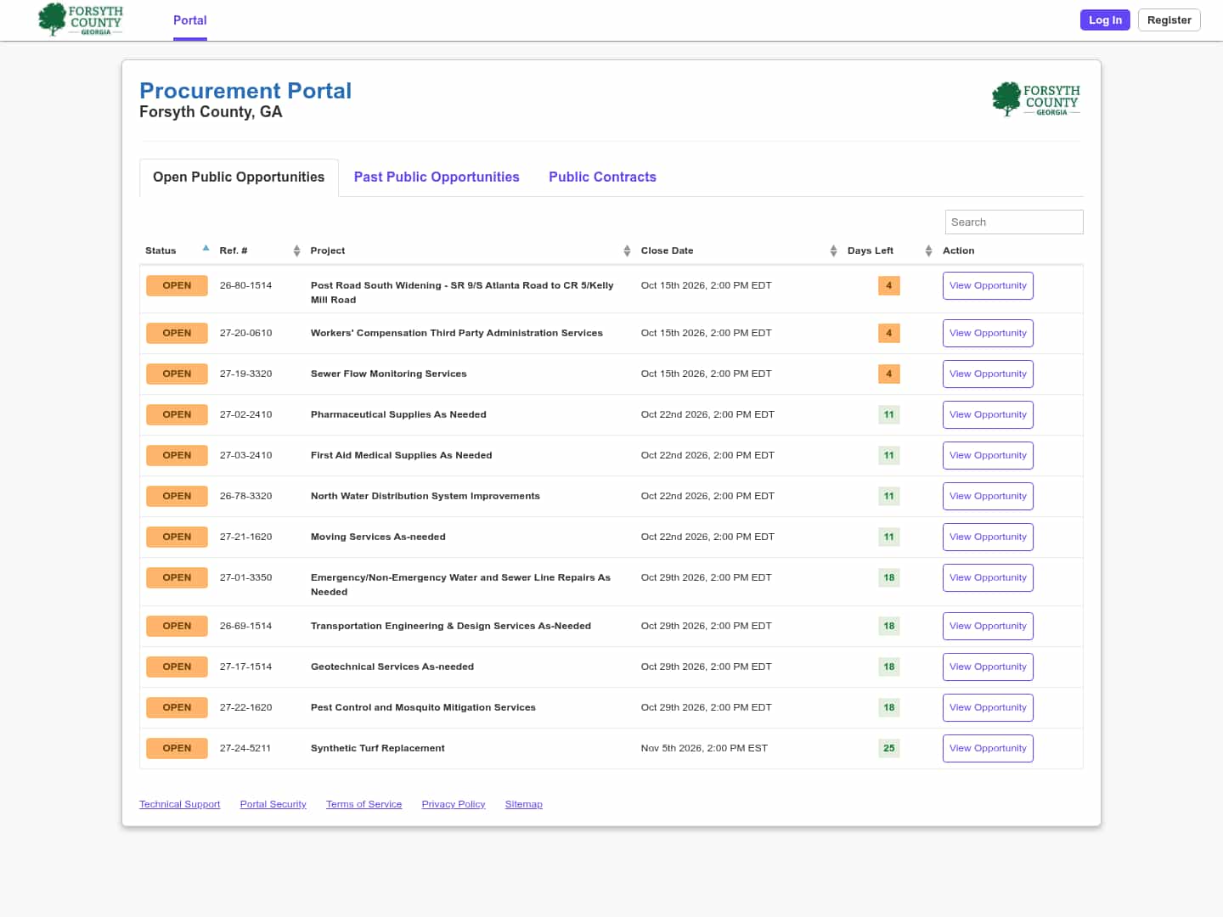
Task: Sort table by Days Left column
Action: (928, 250)
